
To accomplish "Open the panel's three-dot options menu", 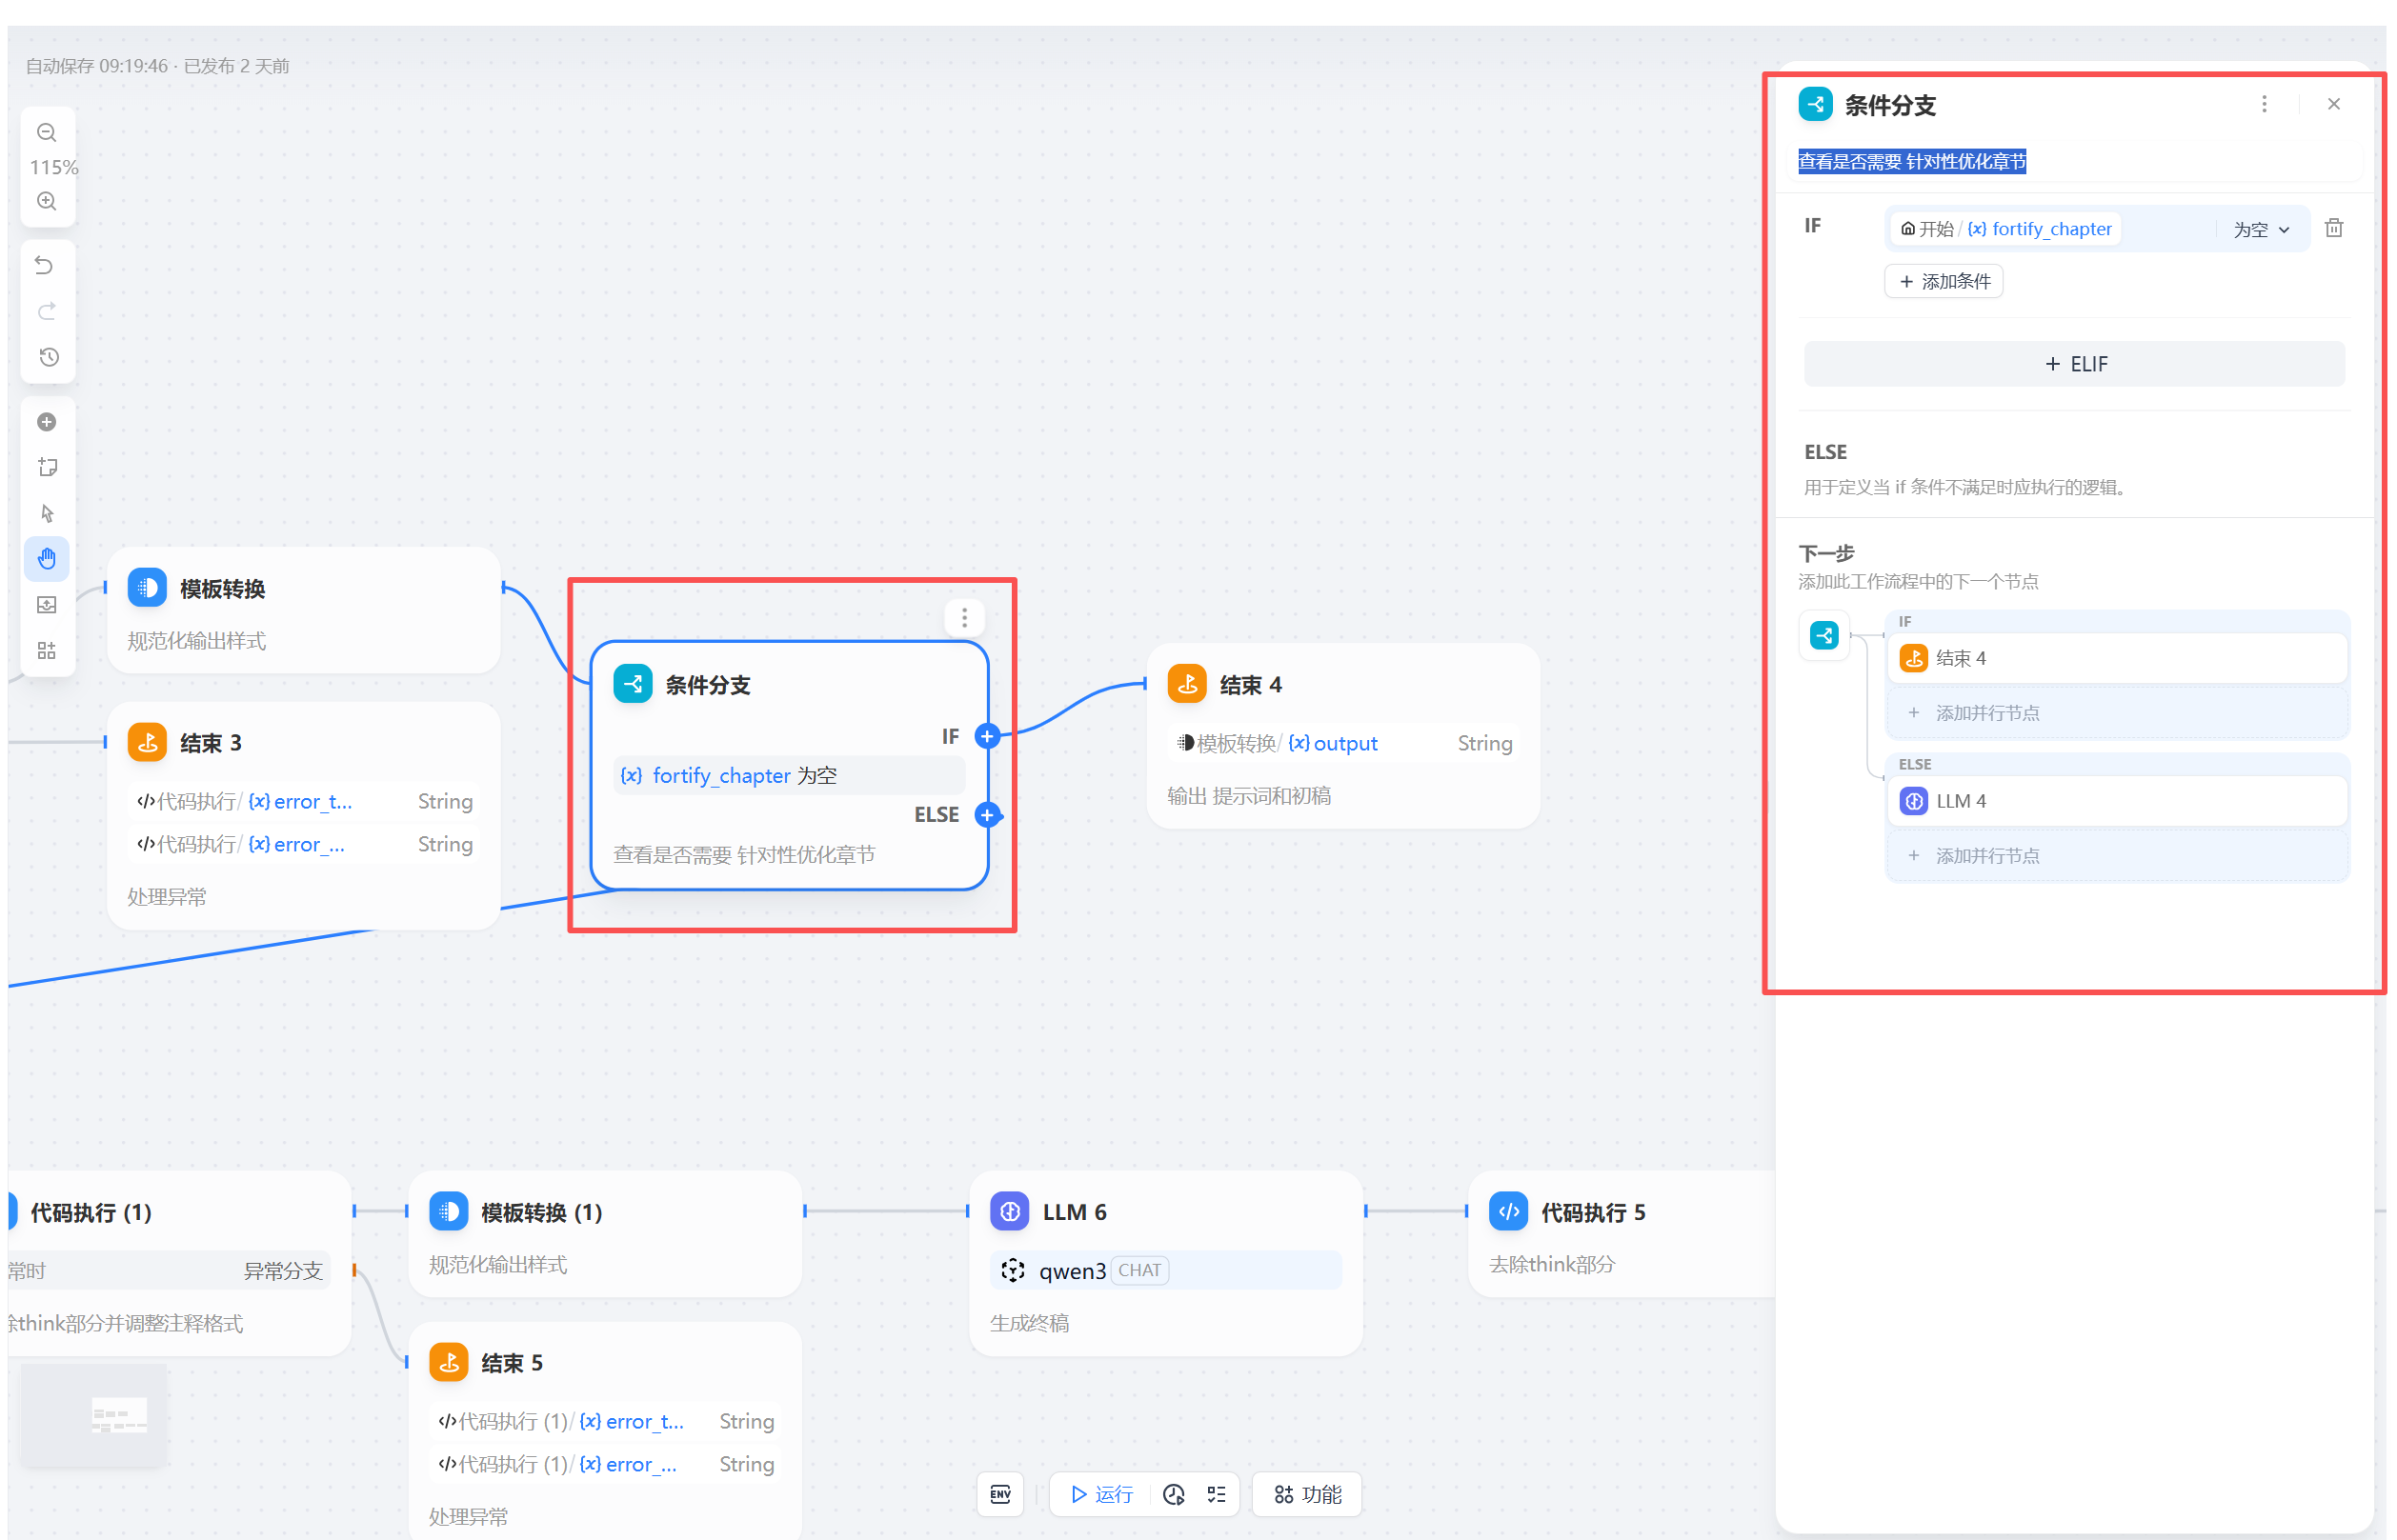I will (2264, 104).
